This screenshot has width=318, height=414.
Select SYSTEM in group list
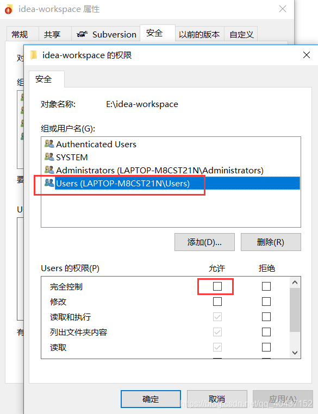(171, 157)
